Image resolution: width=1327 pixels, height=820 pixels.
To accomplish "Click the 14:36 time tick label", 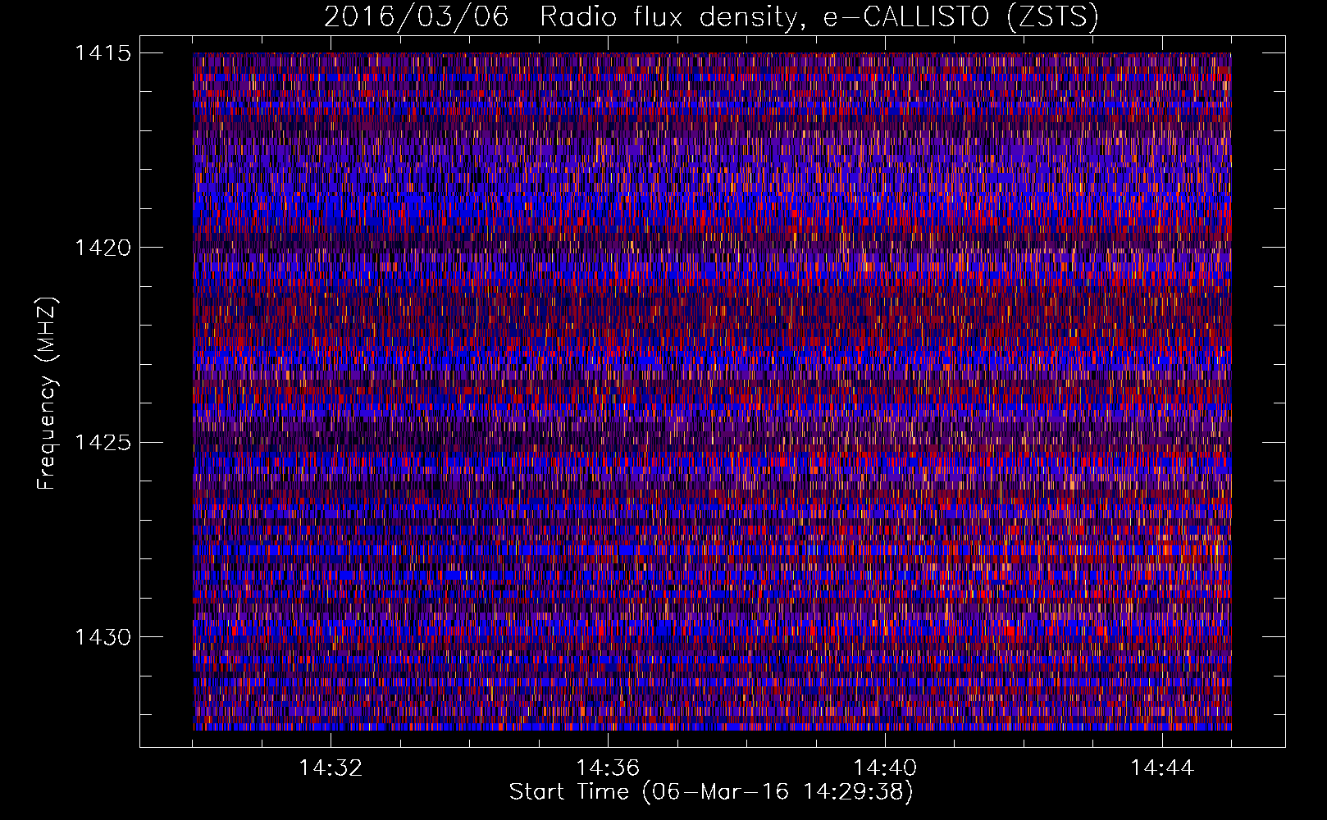I will click(x=608, y=768).
